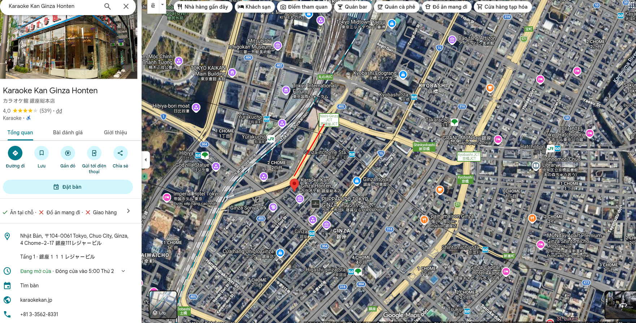Screen dimensions: 636x323
Task: Click the Yurakucho JR station icon
Action: coord(271,139)
